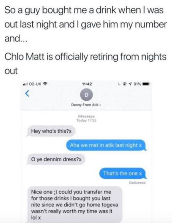The width and height of the screenshot is (172, 223).
Task: Tap the 91% battery percentage text
Action: 137,84
